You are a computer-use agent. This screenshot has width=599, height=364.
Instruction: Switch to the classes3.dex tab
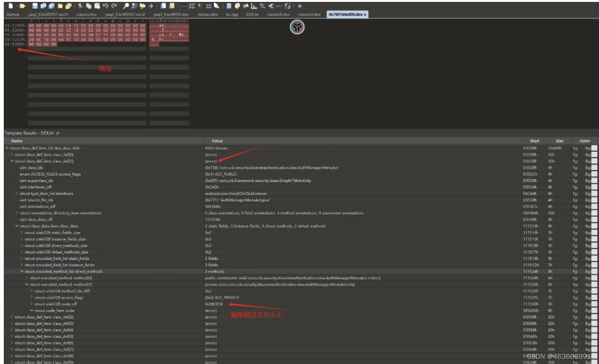click(x=309, y=15)
